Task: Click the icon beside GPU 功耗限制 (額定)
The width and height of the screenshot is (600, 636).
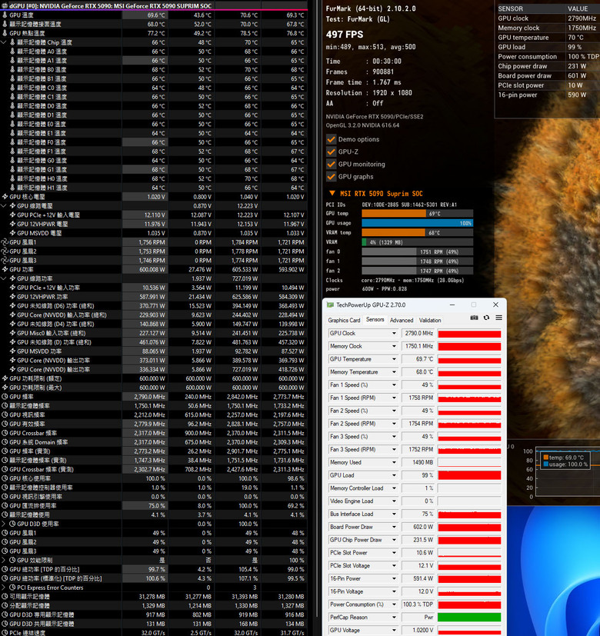Action: click(5, 378)
